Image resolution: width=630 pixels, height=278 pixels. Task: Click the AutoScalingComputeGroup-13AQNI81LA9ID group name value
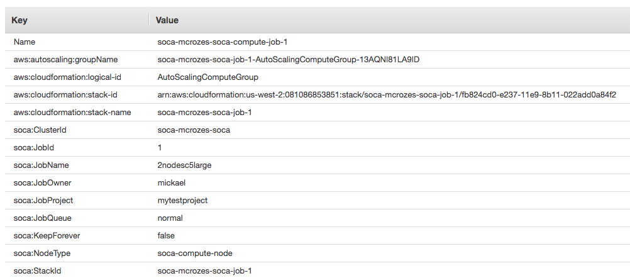[x=288, y=60]
